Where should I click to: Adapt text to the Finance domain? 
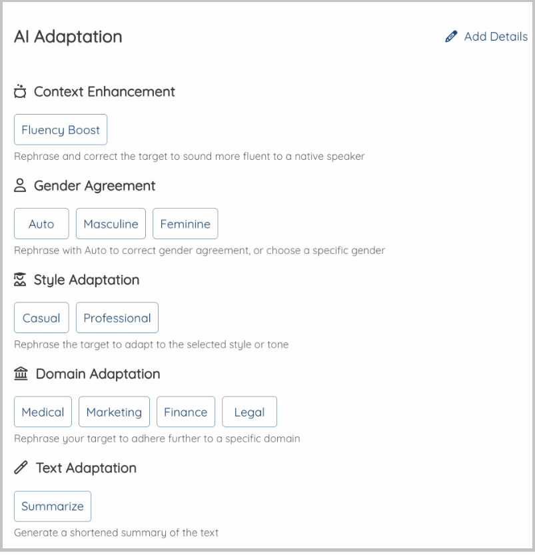pos(186,412)
